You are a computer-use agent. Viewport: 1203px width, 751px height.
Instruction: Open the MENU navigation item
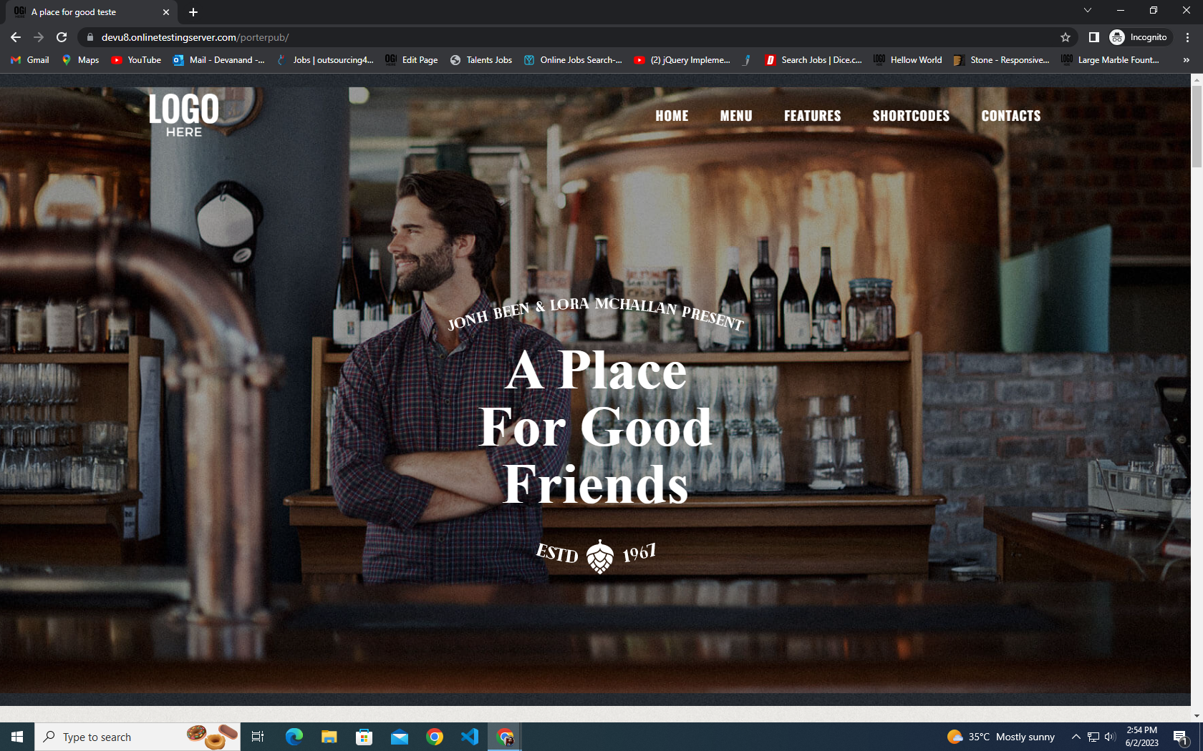(x=735, y=116)
